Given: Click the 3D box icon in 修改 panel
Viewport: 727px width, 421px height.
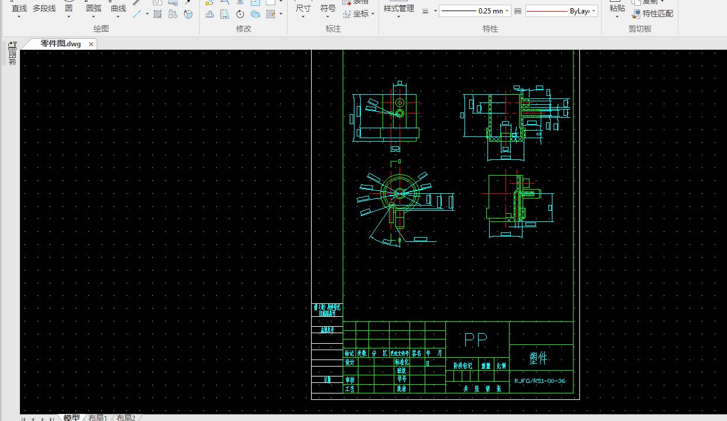Looking at the screenshot, I should [x=255, y=14].
